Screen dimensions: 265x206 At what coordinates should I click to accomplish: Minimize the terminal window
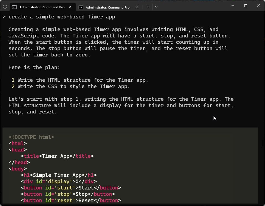coord(233,6)
